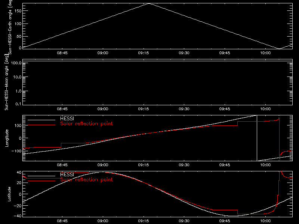Select 09:15 time label under Longitude plot

[144, 165]
